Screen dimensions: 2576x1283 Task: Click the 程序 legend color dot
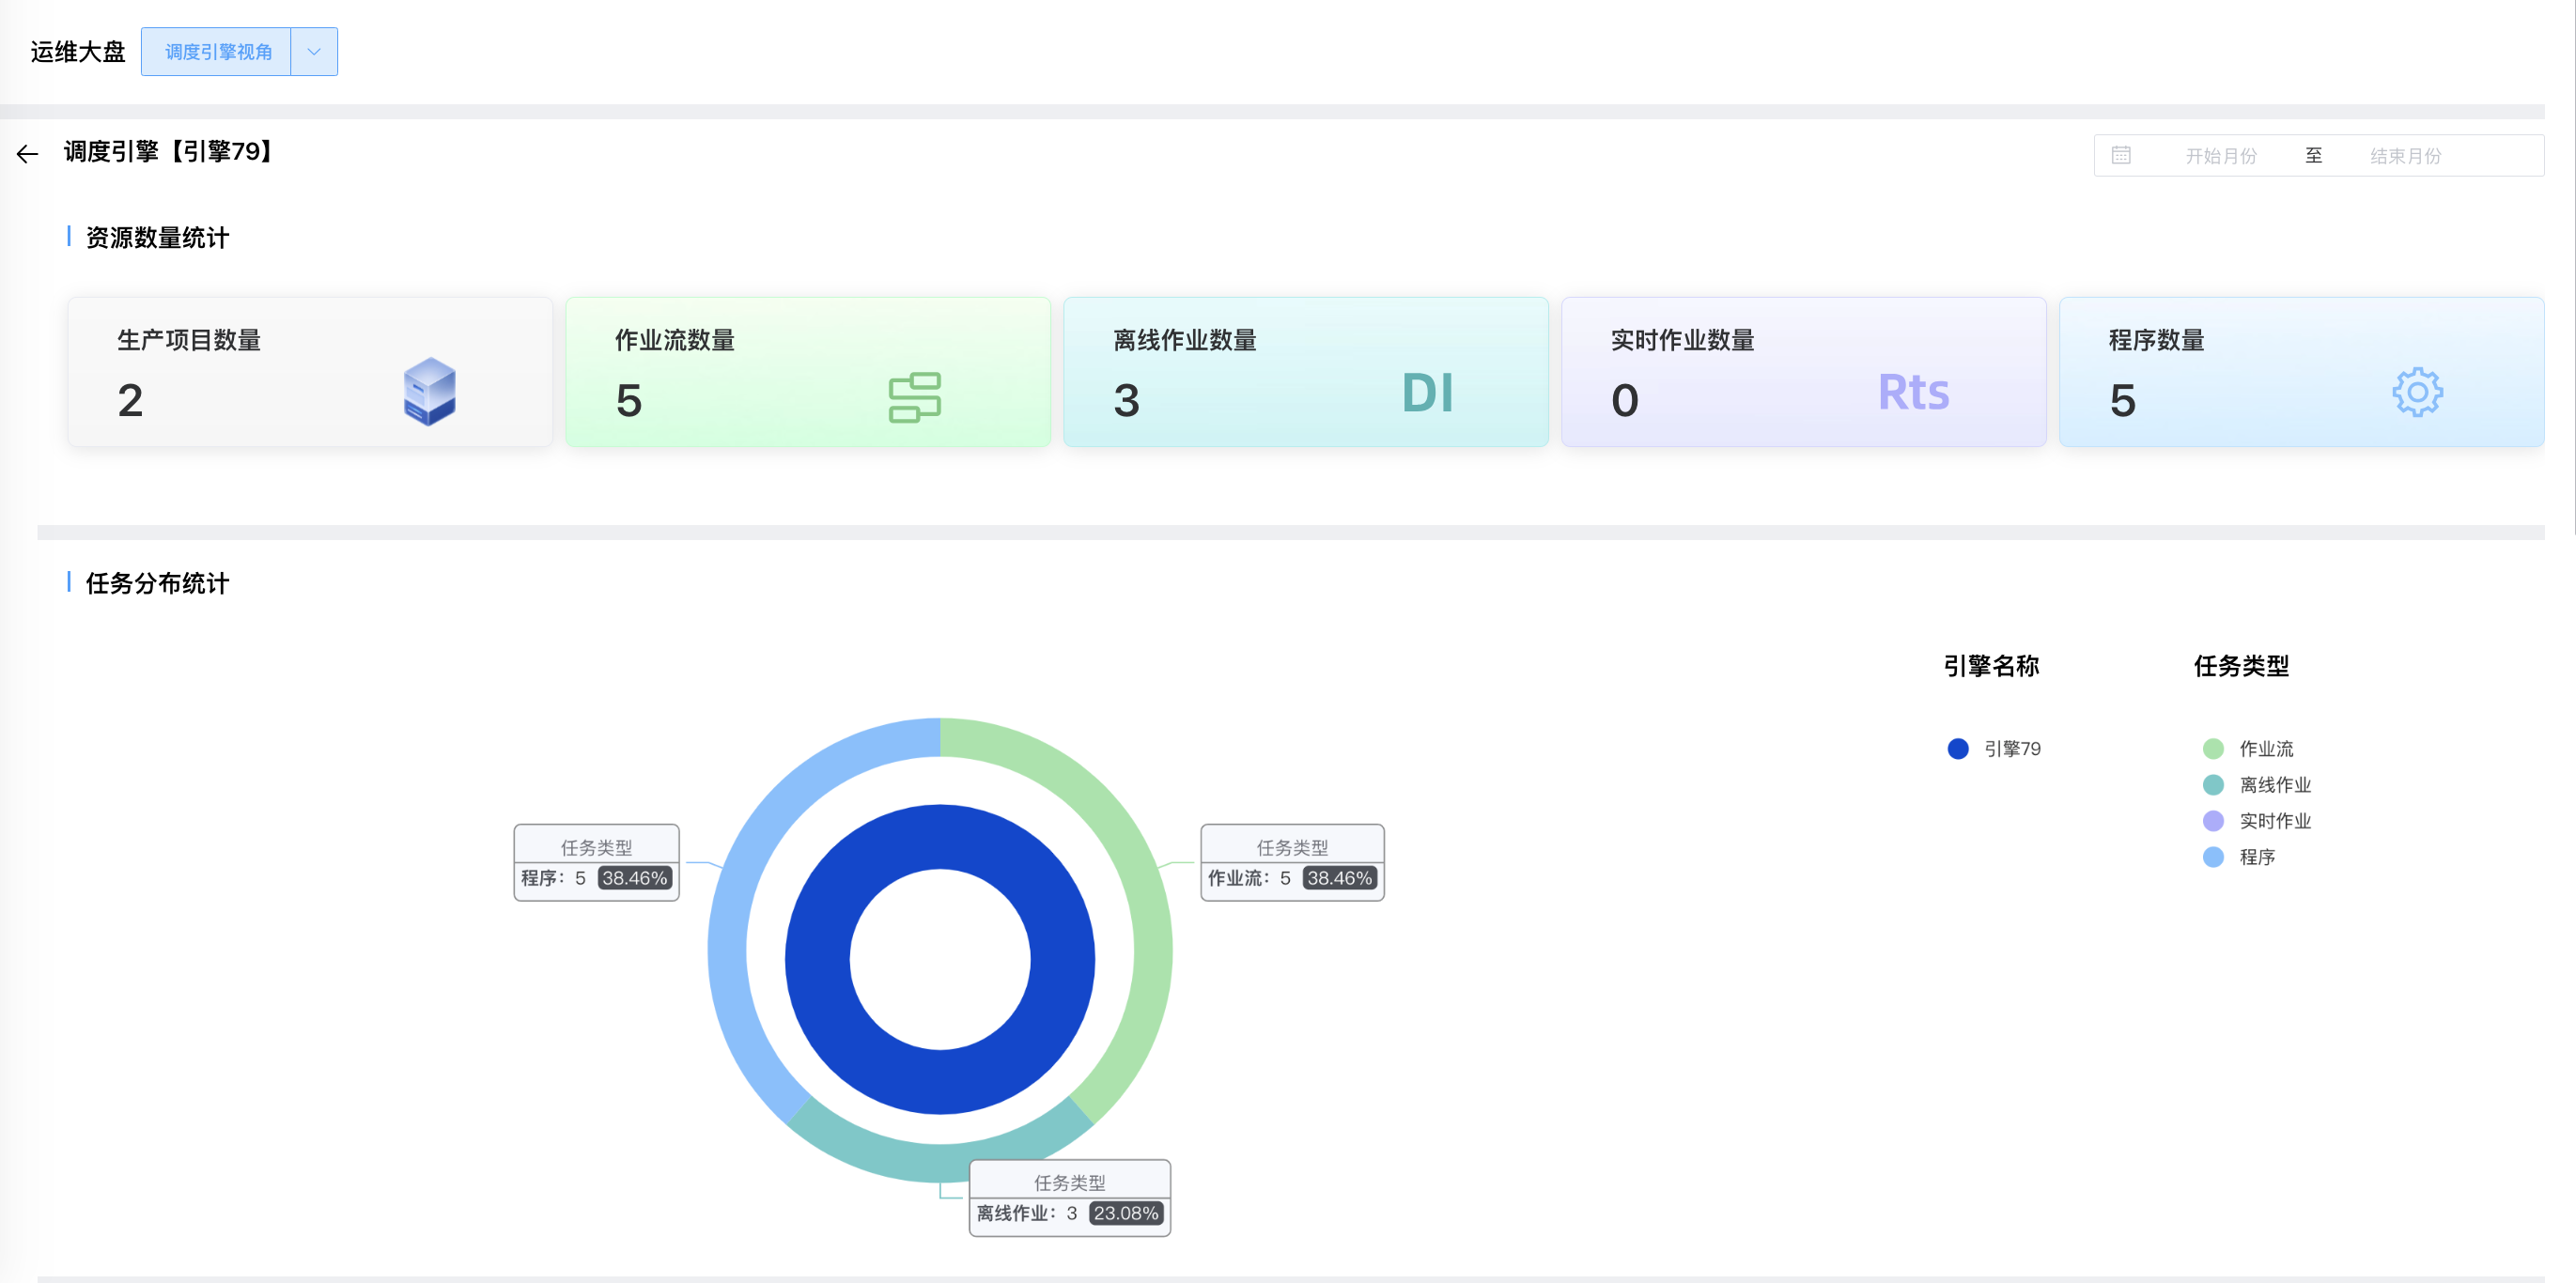pos(2212,856)
